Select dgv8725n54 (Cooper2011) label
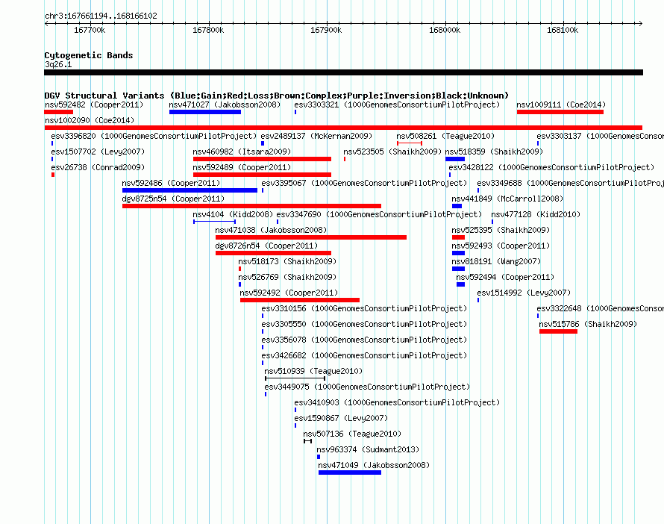664x524 pixels. (x=173, y=199)
